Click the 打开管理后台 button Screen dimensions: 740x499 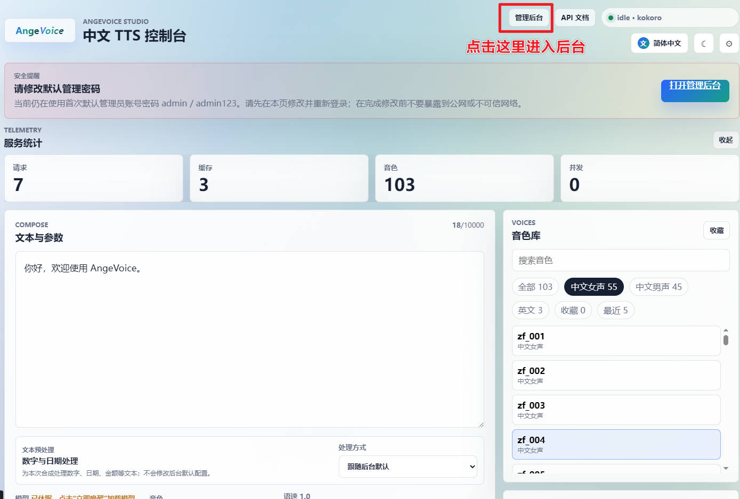pyautogui.click(x=695, y=90)
